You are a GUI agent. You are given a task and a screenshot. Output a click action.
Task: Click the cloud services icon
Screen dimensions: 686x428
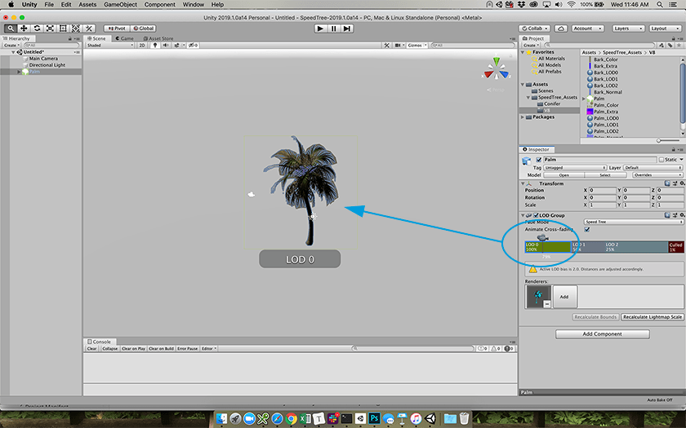(562, 29)
